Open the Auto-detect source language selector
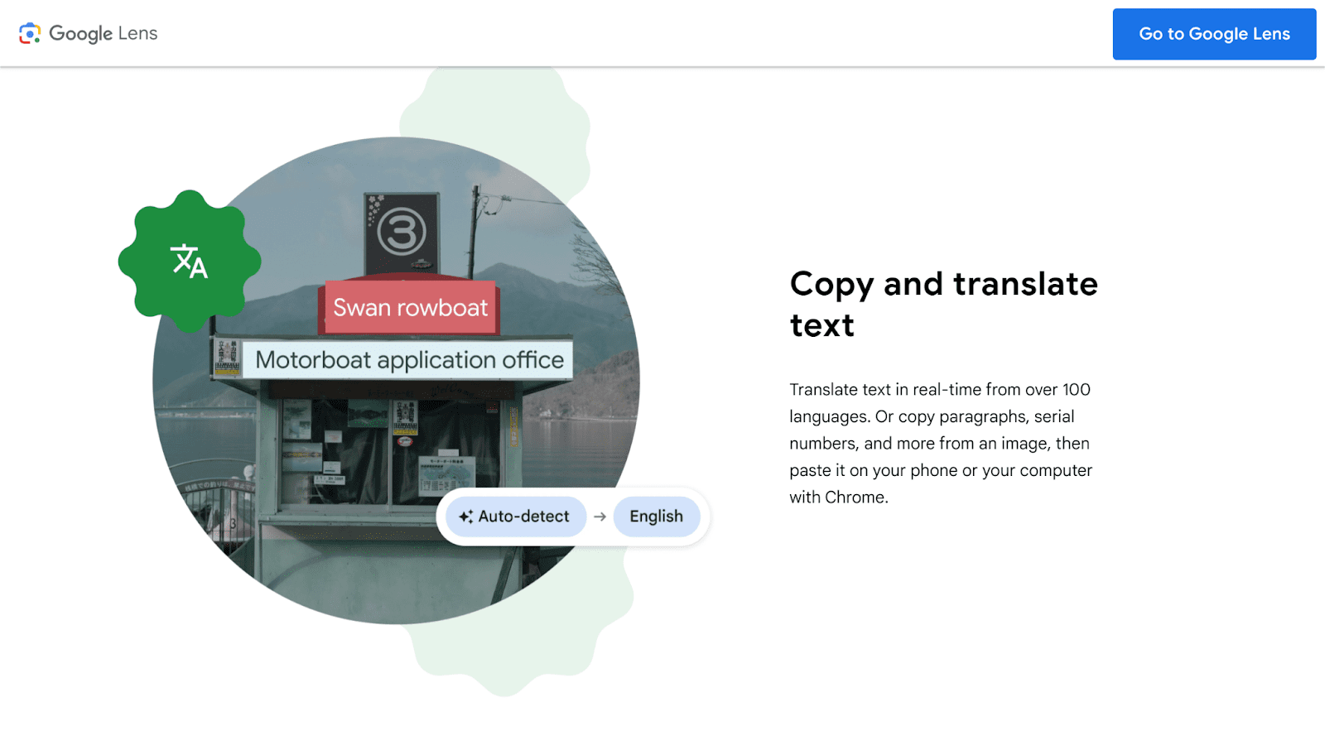 click(x=515, y=517)
